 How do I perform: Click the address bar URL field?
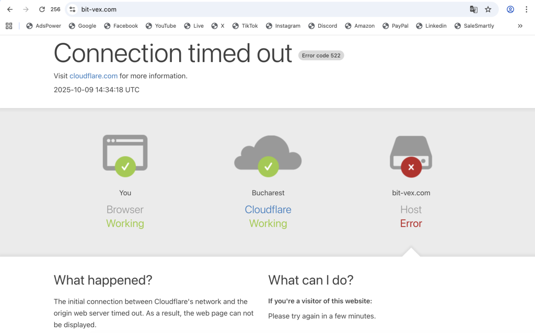pyautogui.click(x=261, y=9)
